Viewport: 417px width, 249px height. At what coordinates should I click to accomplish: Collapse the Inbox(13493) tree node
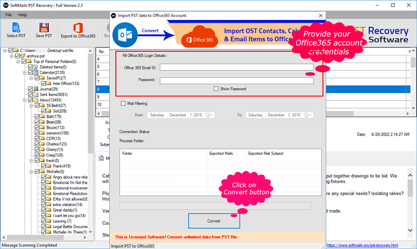click(25, 100)
